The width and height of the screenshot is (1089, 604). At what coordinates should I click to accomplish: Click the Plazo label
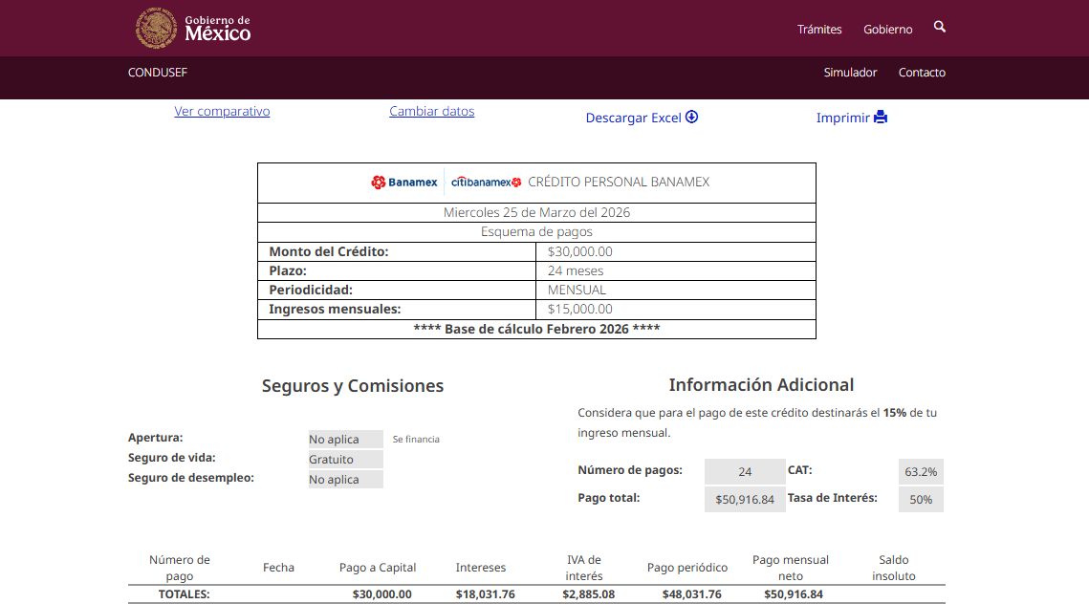tap(288, 270)
